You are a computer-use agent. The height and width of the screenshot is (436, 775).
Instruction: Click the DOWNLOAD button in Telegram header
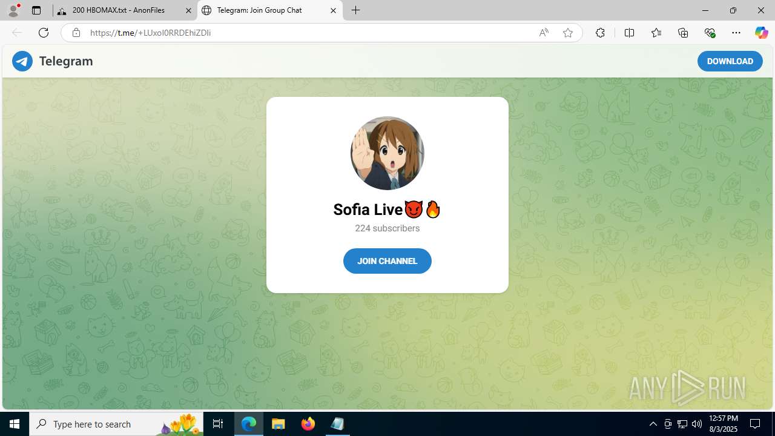tap(730, 61)
